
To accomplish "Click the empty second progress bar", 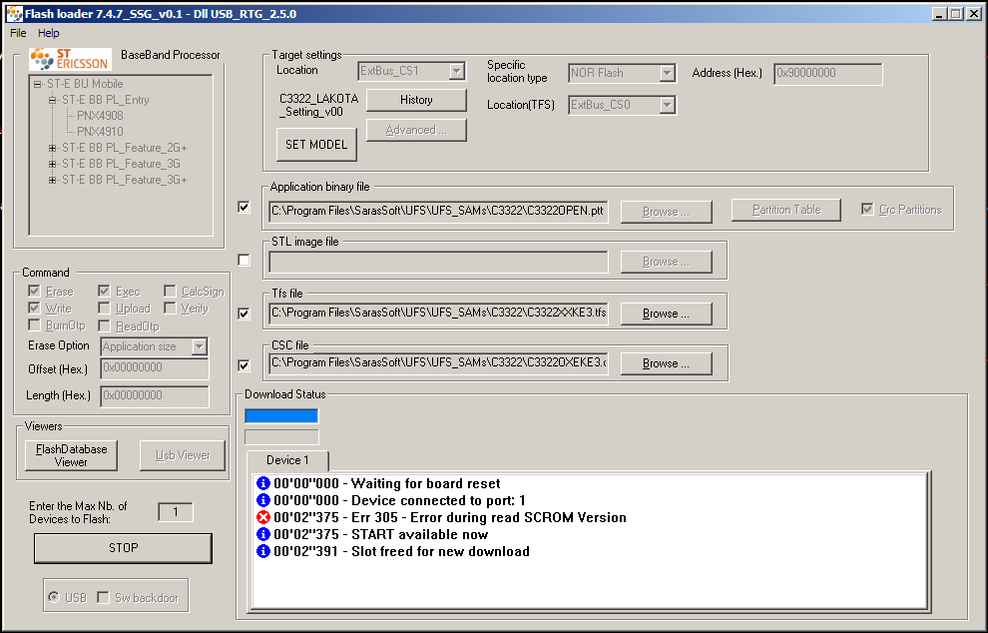I will click(281, 437).
